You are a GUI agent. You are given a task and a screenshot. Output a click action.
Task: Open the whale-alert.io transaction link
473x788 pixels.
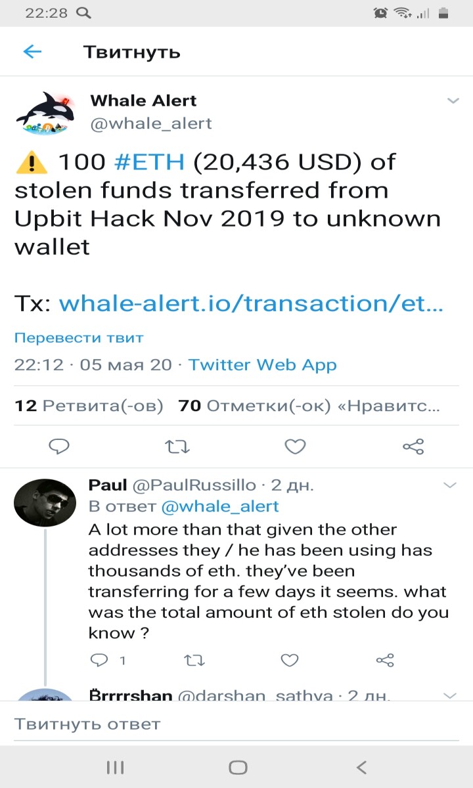(x=252, y=303)
